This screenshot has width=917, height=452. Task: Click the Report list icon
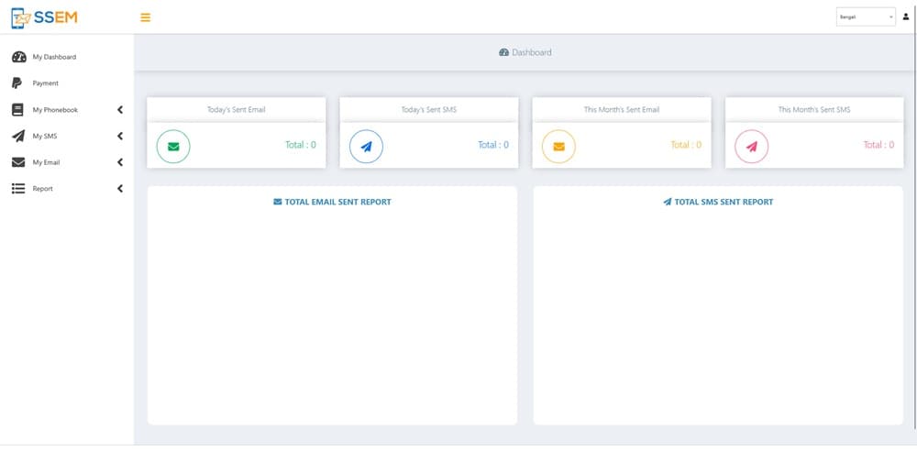click(x=17, y=189)
